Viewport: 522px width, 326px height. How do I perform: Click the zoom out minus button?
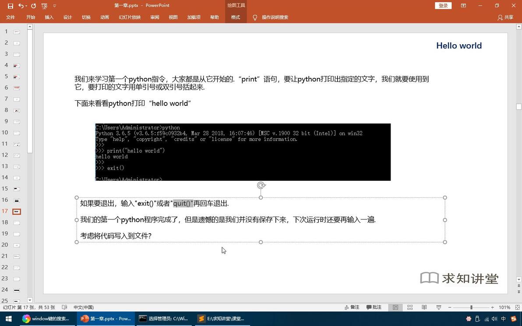pyautogui.click(x=450, y=307)
